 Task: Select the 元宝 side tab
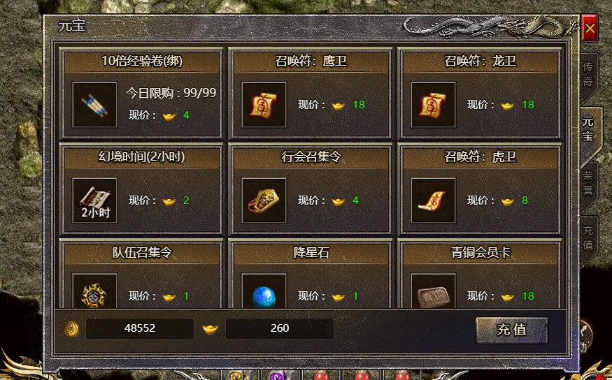coord(589,129)
